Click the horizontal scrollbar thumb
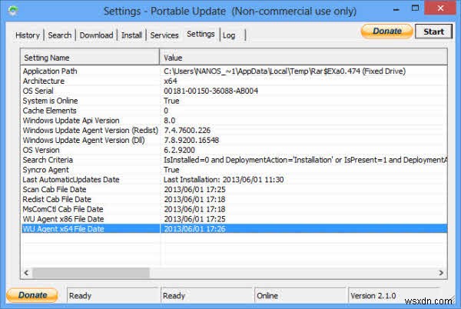 (91, 273)
